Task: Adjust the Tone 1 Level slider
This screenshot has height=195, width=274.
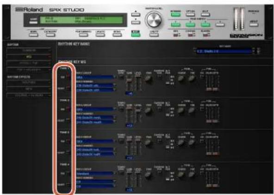Action: pyautogui.click(x=138, y=83)
